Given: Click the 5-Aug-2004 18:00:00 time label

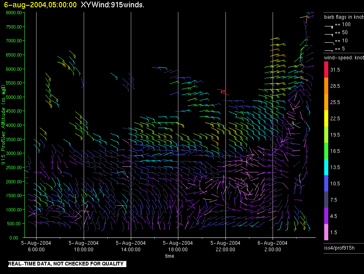Looking at the screenshot, I should [178, 246].
